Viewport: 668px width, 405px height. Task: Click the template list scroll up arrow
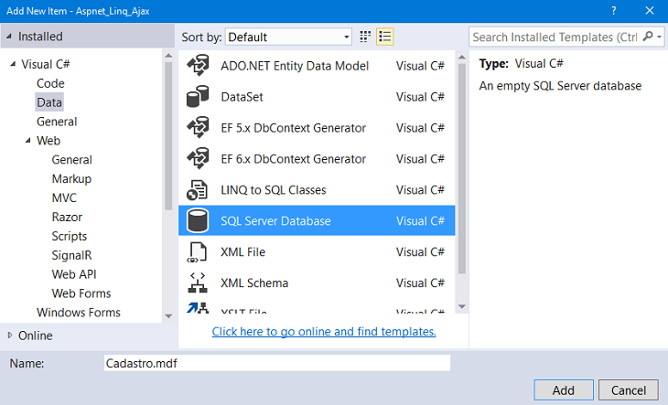pyautogui.click(x=462, y=57)
